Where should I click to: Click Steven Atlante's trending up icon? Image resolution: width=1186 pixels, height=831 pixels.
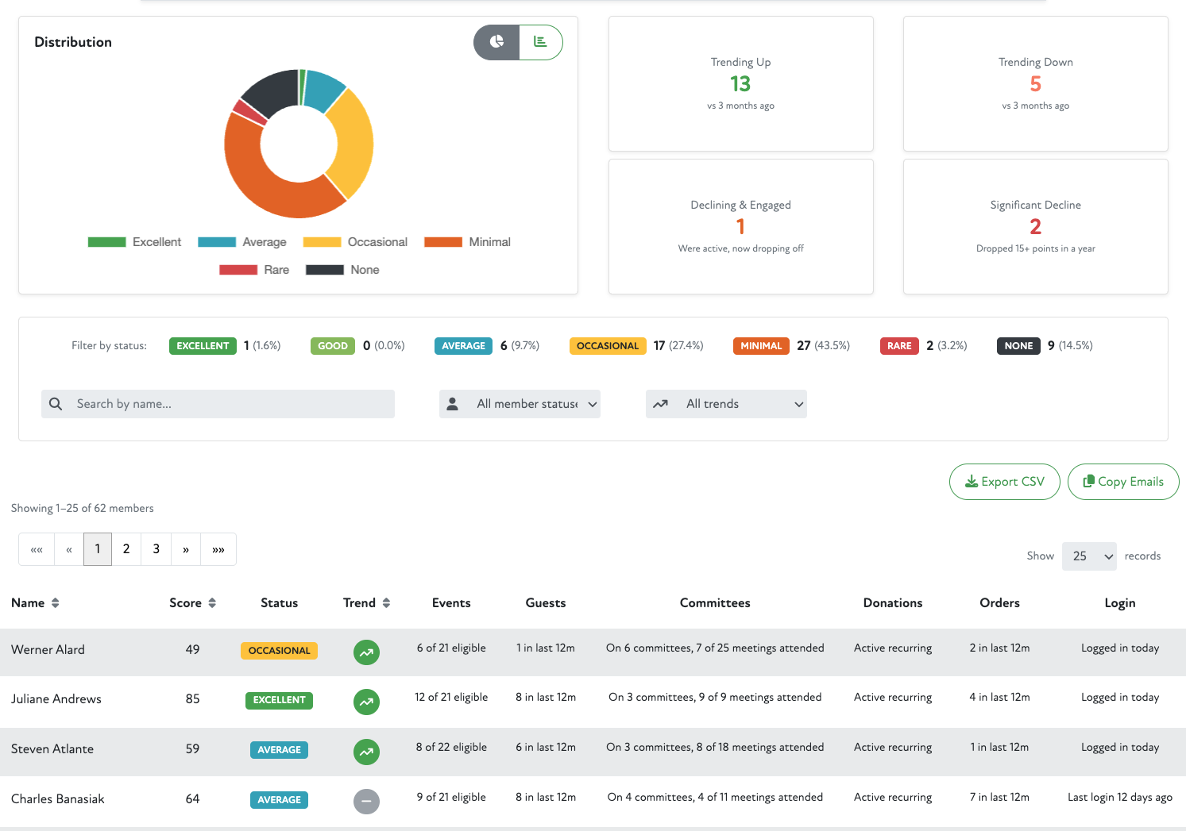click(366, 752)
